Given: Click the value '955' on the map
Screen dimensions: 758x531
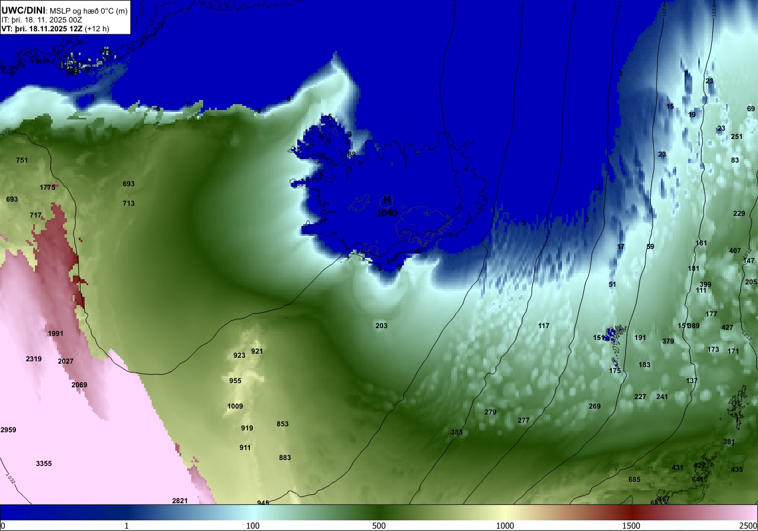Looking at the screenshot, I should coord(235,381).
